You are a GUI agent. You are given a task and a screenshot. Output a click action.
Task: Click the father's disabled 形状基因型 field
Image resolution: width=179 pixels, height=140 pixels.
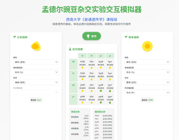[x=36, y=92]
